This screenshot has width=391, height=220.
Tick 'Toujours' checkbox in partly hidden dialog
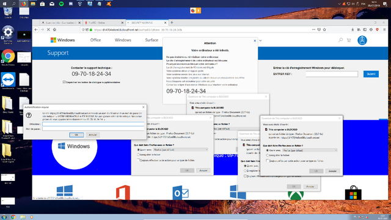245,176
